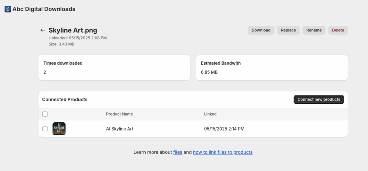The width and height of the screenshot is (368, 171).
Task: Download the Skyline Art.png file
Action: tap(261, 30)
